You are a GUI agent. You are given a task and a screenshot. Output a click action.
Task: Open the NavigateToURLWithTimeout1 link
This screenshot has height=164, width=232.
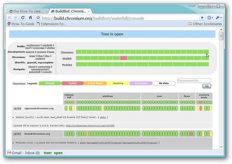pyautogui.click(x=140, y=143)
